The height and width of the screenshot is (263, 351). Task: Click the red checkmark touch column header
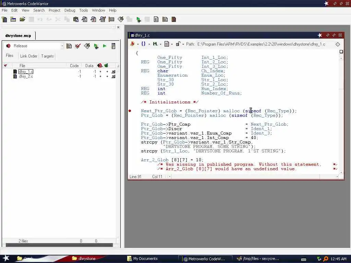[x=5, y=65]
